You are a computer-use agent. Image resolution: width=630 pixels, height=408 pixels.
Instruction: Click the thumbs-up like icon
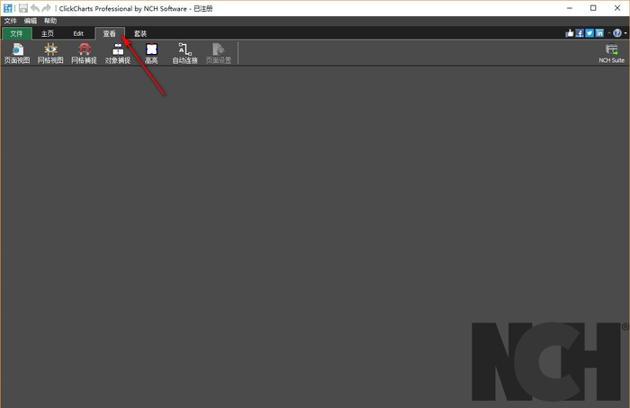click(570, 33)
